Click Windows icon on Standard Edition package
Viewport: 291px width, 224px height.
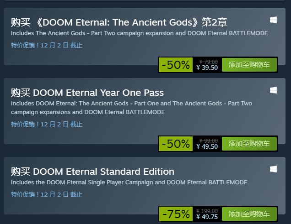pos(273,169)
